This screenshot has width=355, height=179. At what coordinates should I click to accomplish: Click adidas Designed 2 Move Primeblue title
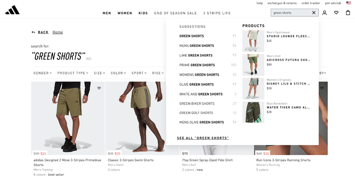tap(67, 162)
